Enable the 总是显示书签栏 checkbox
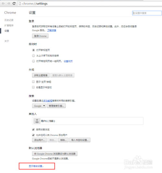162x173 pixels. (33, 87)
